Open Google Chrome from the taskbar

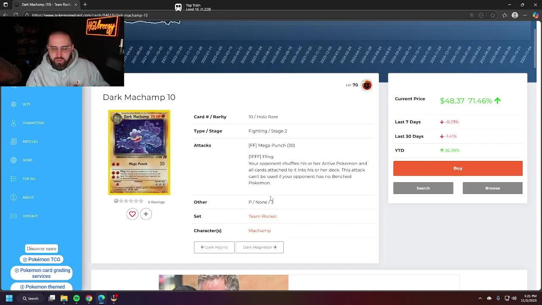[x=89, y=298]
